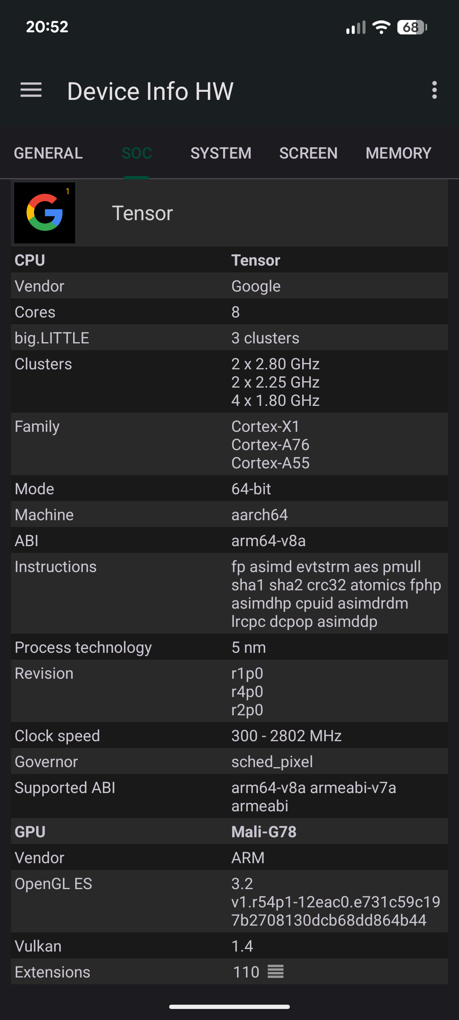
Task: Tap the Clusters frequency row
Action: [229, 382]
